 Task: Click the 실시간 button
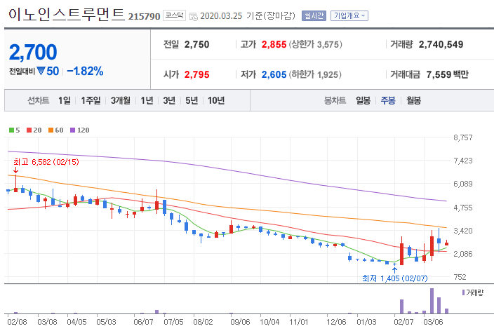coord(314,15)
